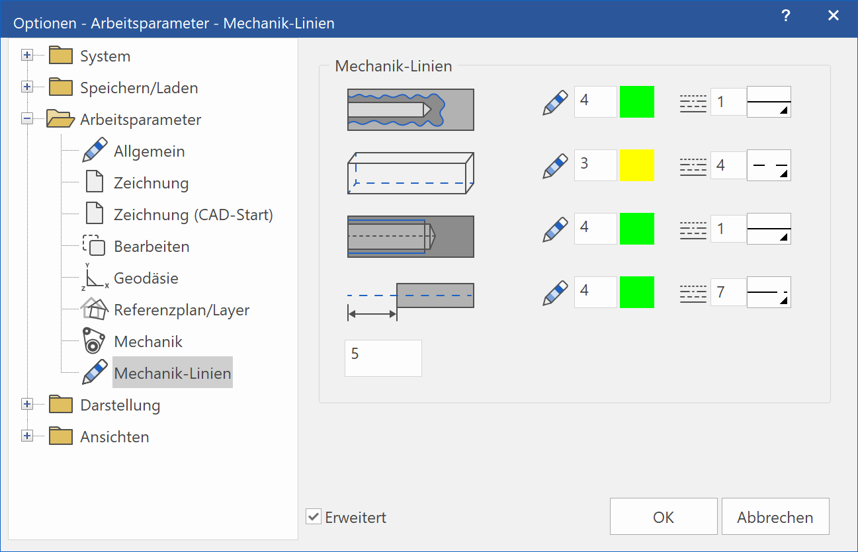Click the overhang length field showing 5
This screenshot has height=552, width=858.
click(x=383, y=358)
